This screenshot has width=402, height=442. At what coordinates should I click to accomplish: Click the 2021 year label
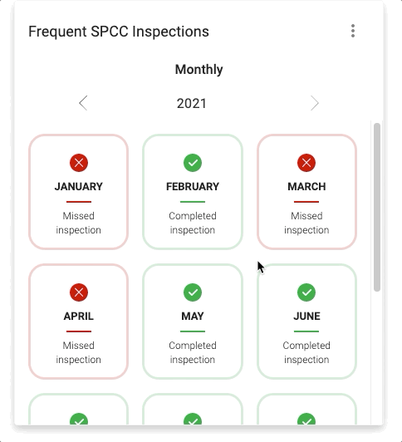[192, 104]
